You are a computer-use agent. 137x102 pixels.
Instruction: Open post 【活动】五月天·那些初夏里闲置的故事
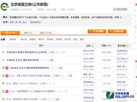point(30,68)
